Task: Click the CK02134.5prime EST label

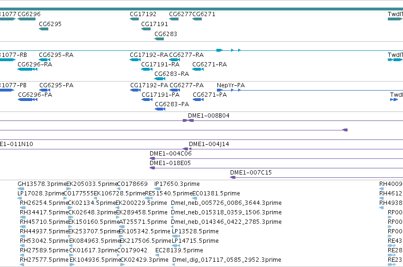Action: [92, 203]
